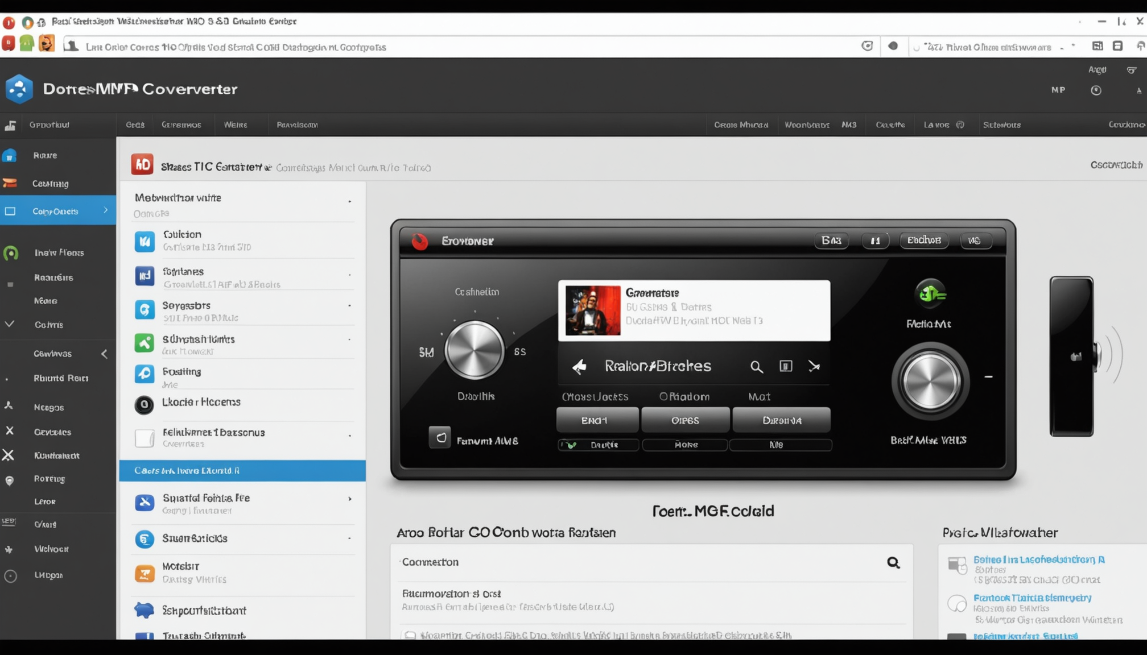Expand the Spiattel Foihta Fre chevron
This screenshot has width=1147, height=655.
[x=350, y=499]
